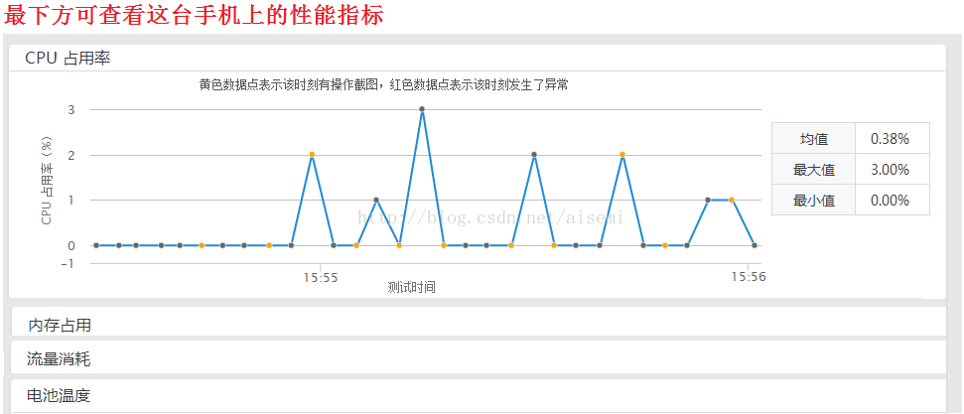964x414 pixels.
Task: Click the 15:55 time axis label
Action: click(321, 277)
